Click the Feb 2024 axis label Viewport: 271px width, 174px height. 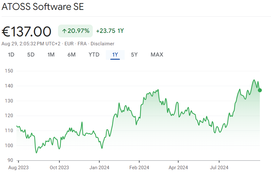[139, 168]
